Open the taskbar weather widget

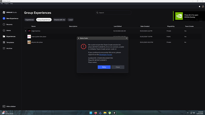tap(8, 113)
